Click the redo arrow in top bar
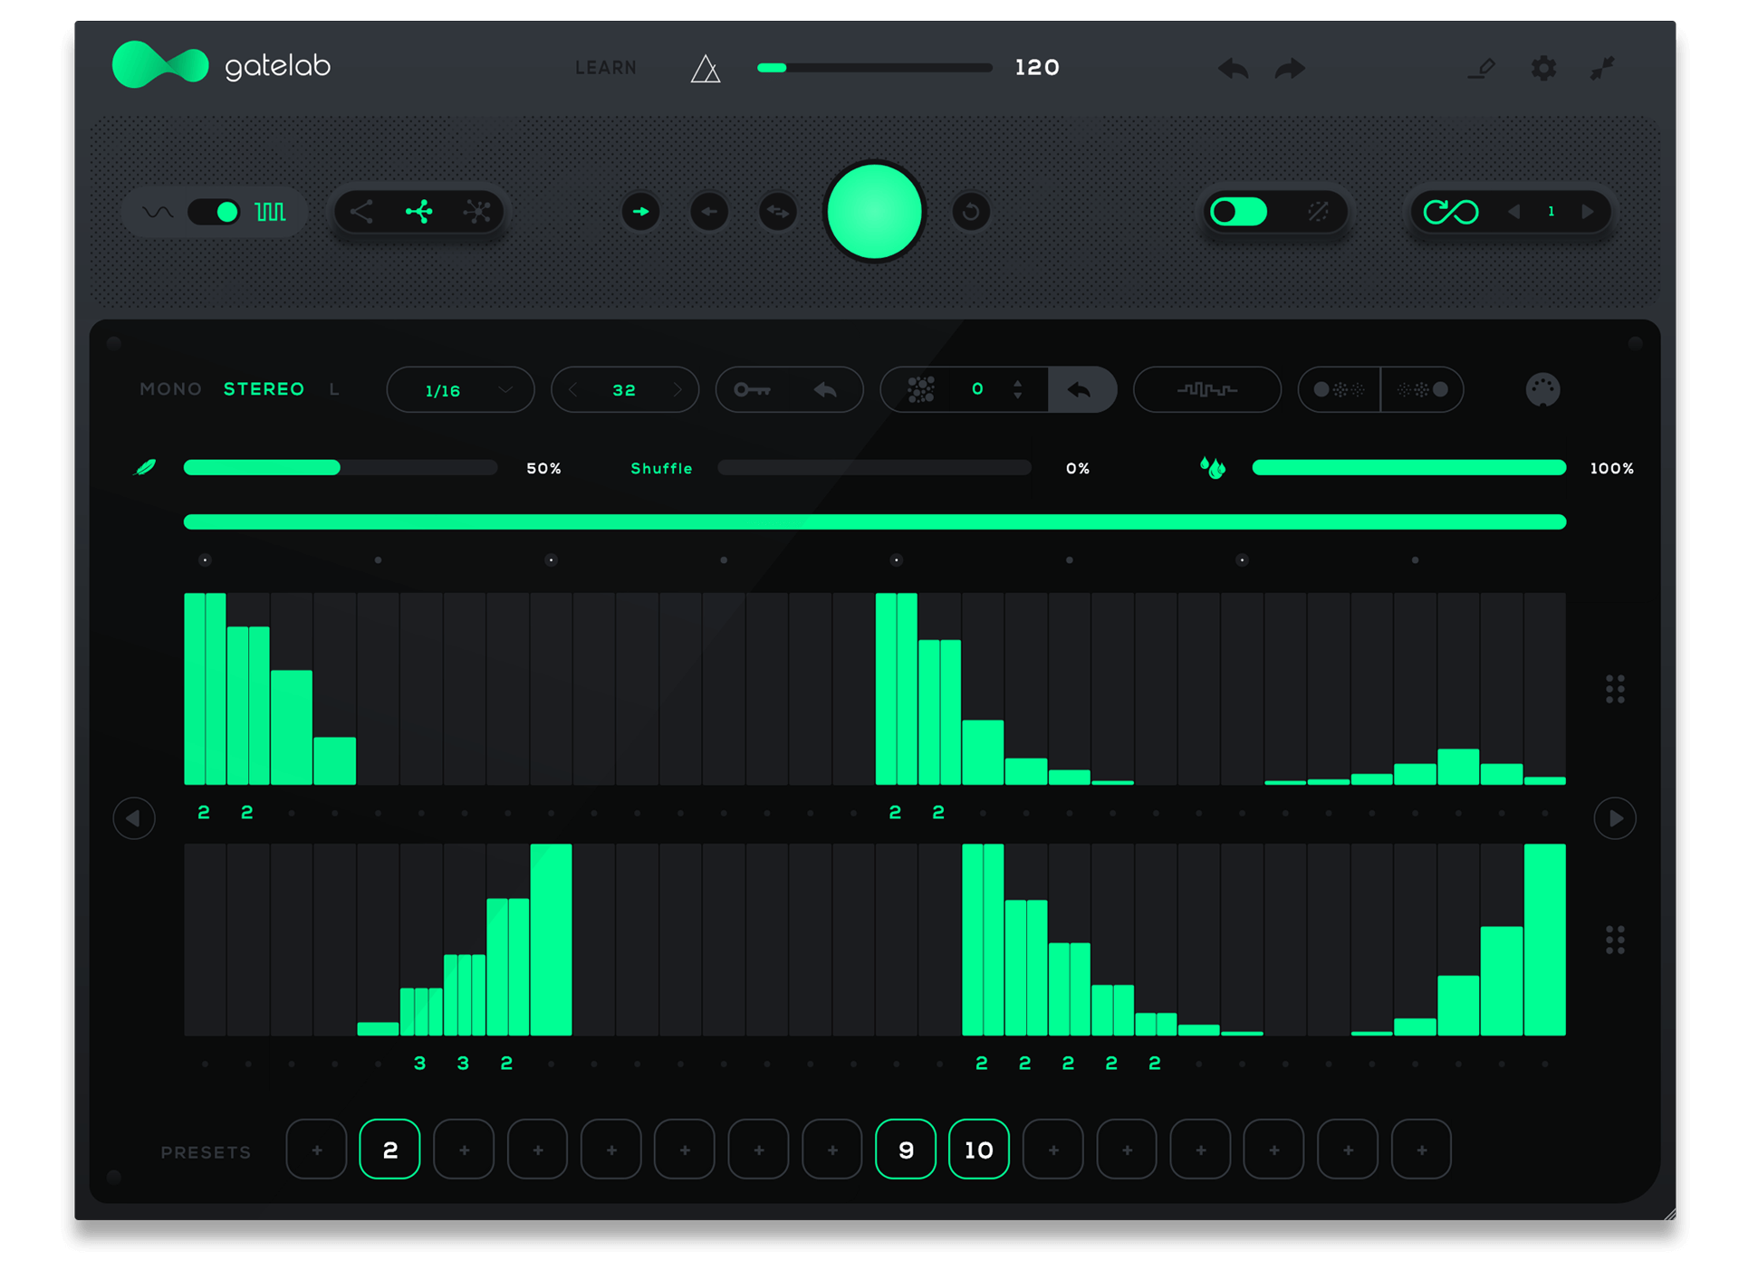The height and width of the screenshot is (1270, 1739). pyautogui.click(x=1290, y=69)
